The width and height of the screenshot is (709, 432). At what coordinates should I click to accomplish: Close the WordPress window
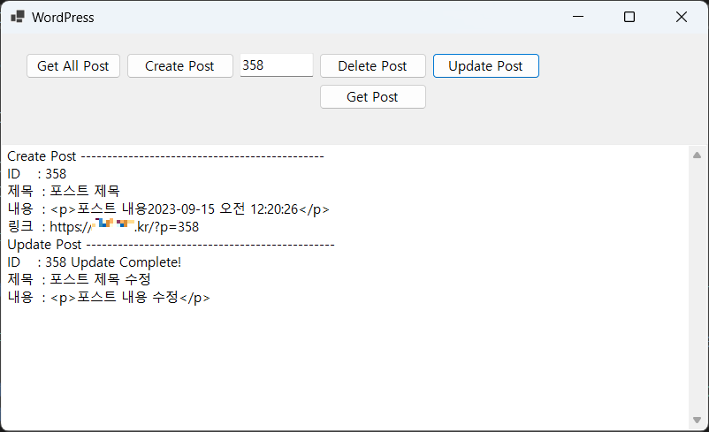[681, 17]
